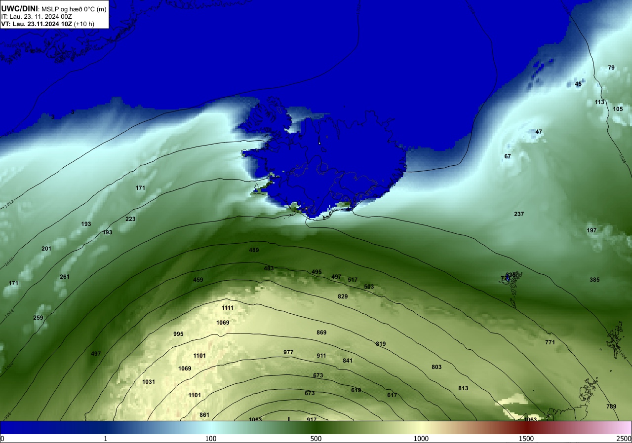This screenshot has width=632, height=443.
Task: Click the 261 height value
Action: 65,277
